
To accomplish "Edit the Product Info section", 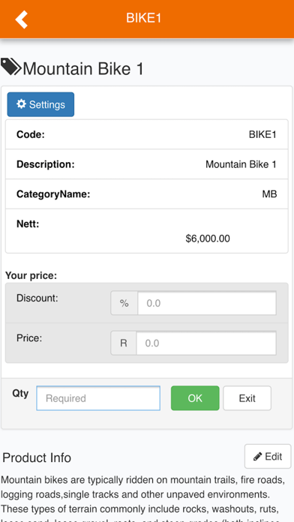I will click(268, 457).
